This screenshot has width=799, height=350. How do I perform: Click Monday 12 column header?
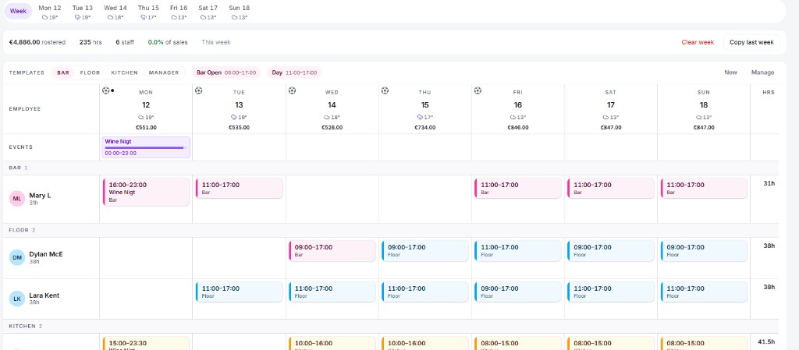click(x=146, y=109)
